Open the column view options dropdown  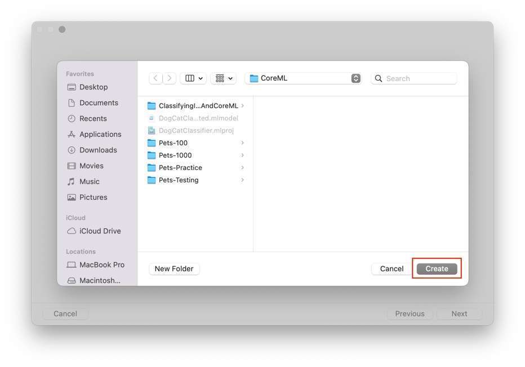(193, 78)
